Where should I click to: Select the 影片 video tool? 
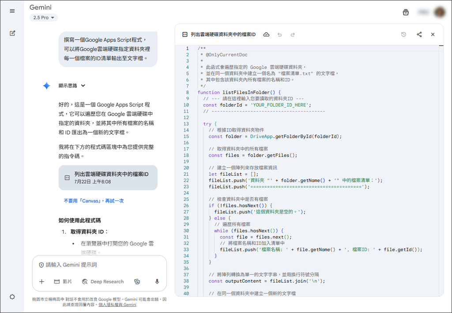point(63,282)
